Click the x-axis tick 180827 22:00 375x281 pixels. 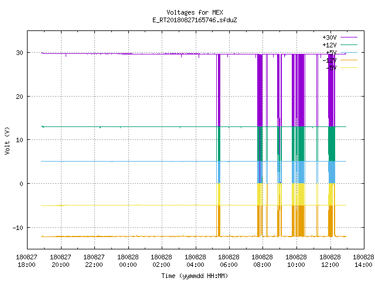point(94,261)
